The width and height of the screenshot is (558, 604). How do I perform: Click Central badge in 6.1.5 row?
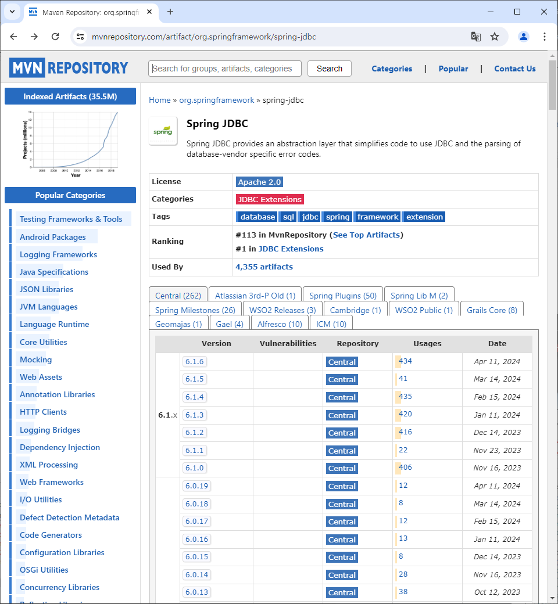(342, 380)
